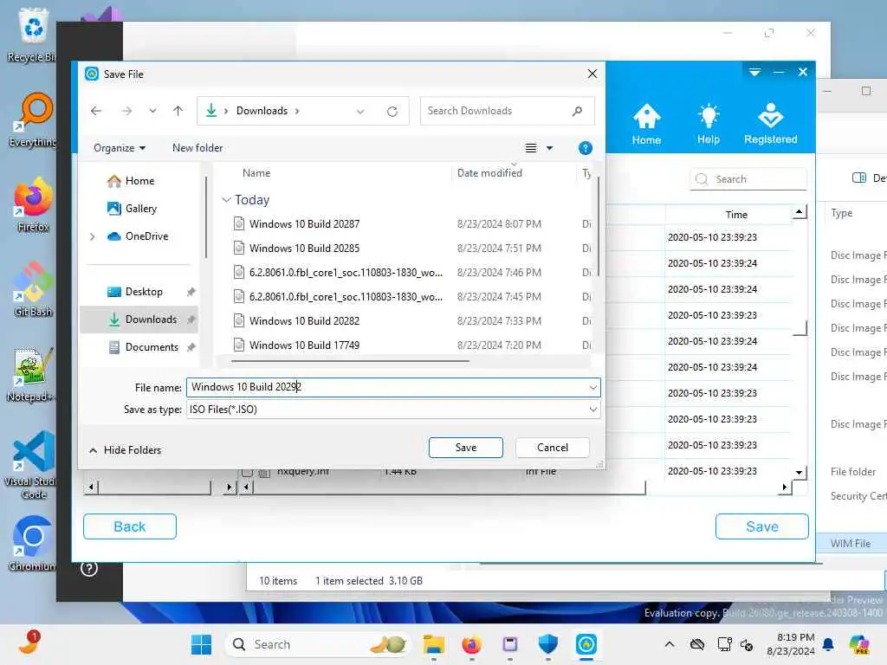The image size is (887, 665).
Task: Open Everything desktop shortcut
Action: pyautogui.click(x=32, y=119)
